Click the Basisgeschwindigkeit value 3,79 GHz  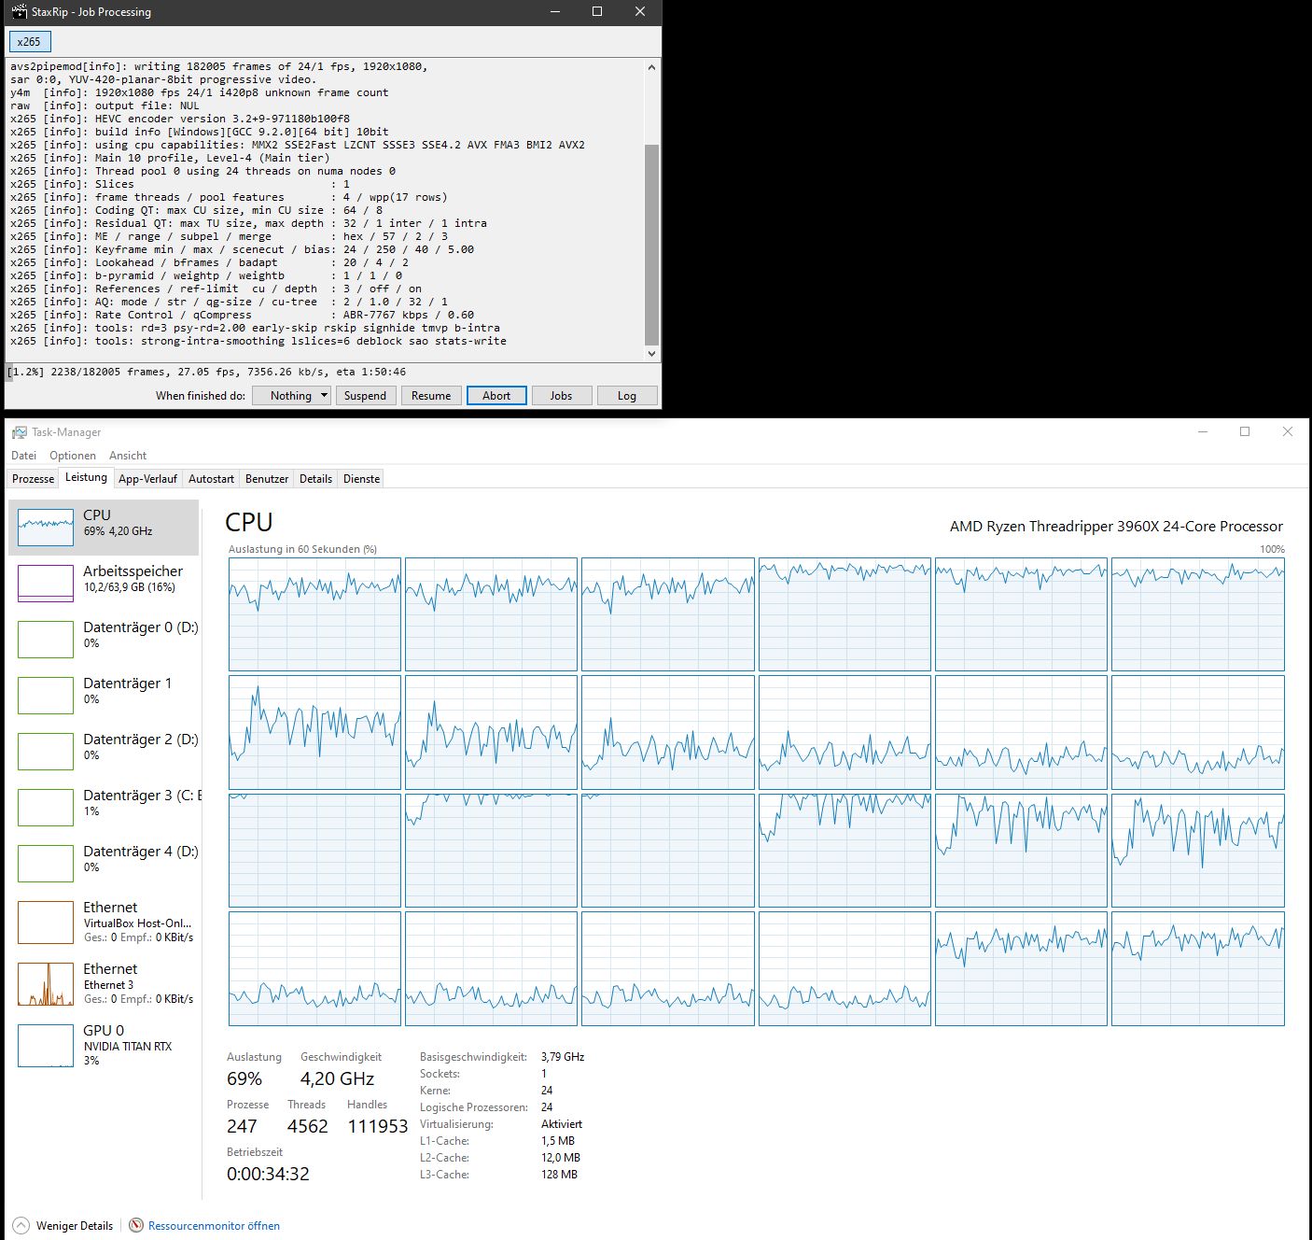tap(563, 1057)
